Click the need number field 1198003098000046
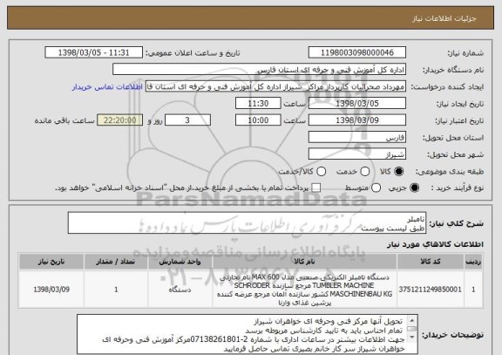The image size is (502, 355). [357, 52]
